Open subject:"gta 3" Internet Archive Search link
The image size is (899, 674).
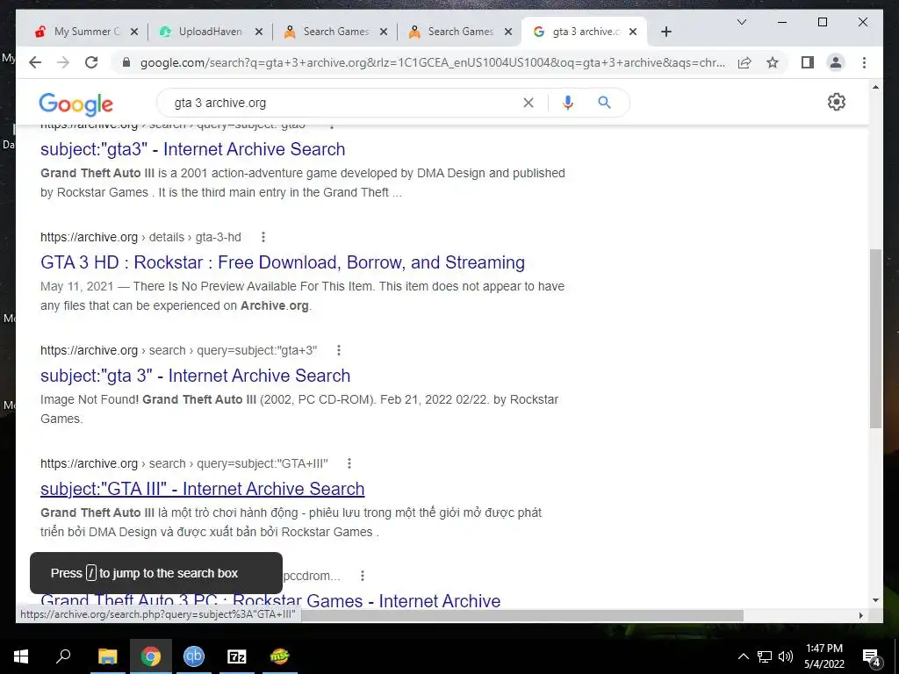pyautogui.click(x=195, y=376)
